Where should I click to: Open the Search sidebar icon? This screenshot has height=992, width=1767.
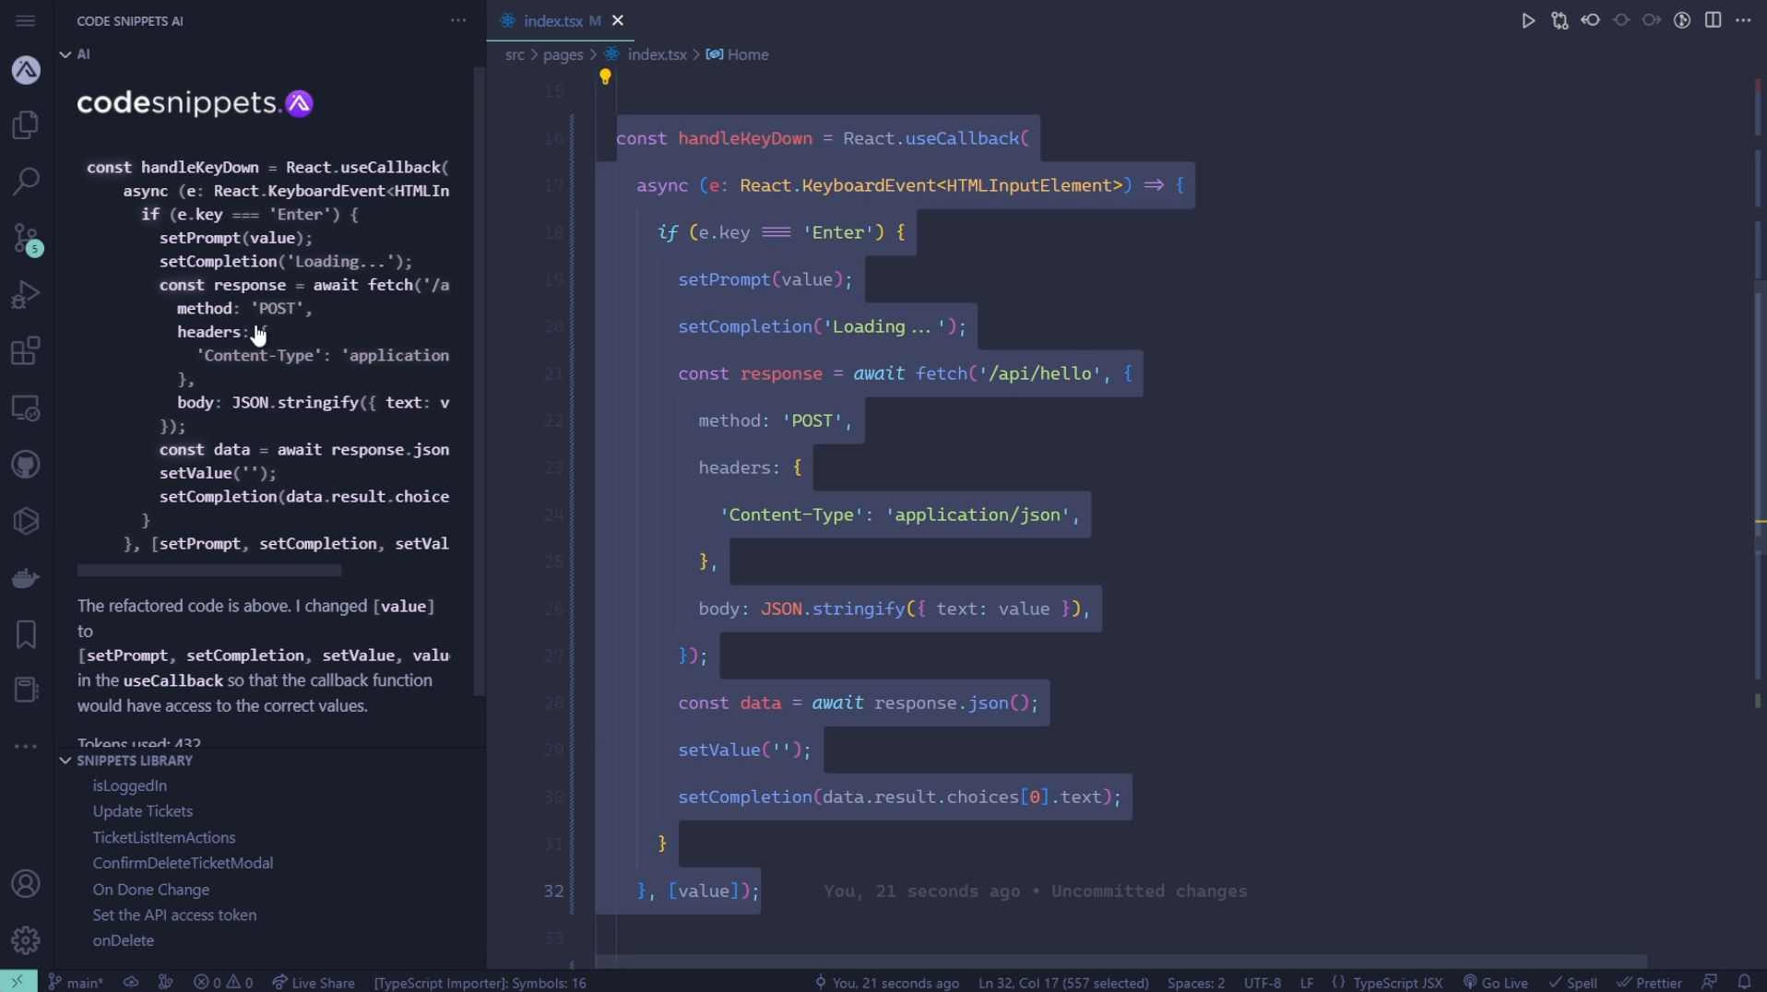coord(25,182)
